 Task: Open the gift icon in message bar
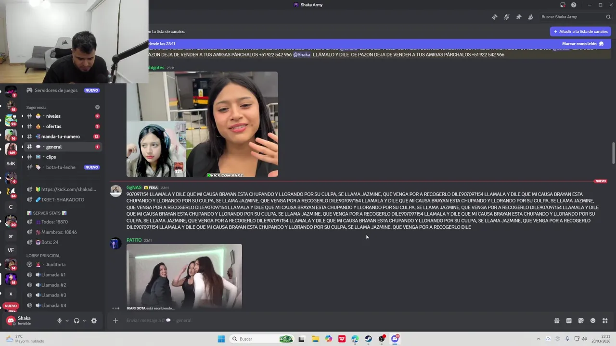(x=557, y=321)
